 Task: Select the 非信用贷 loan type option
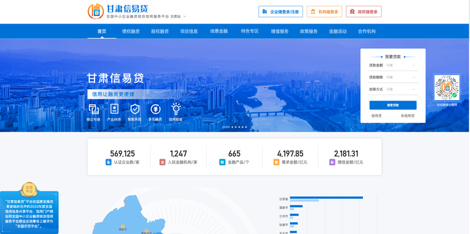(408, 116)
